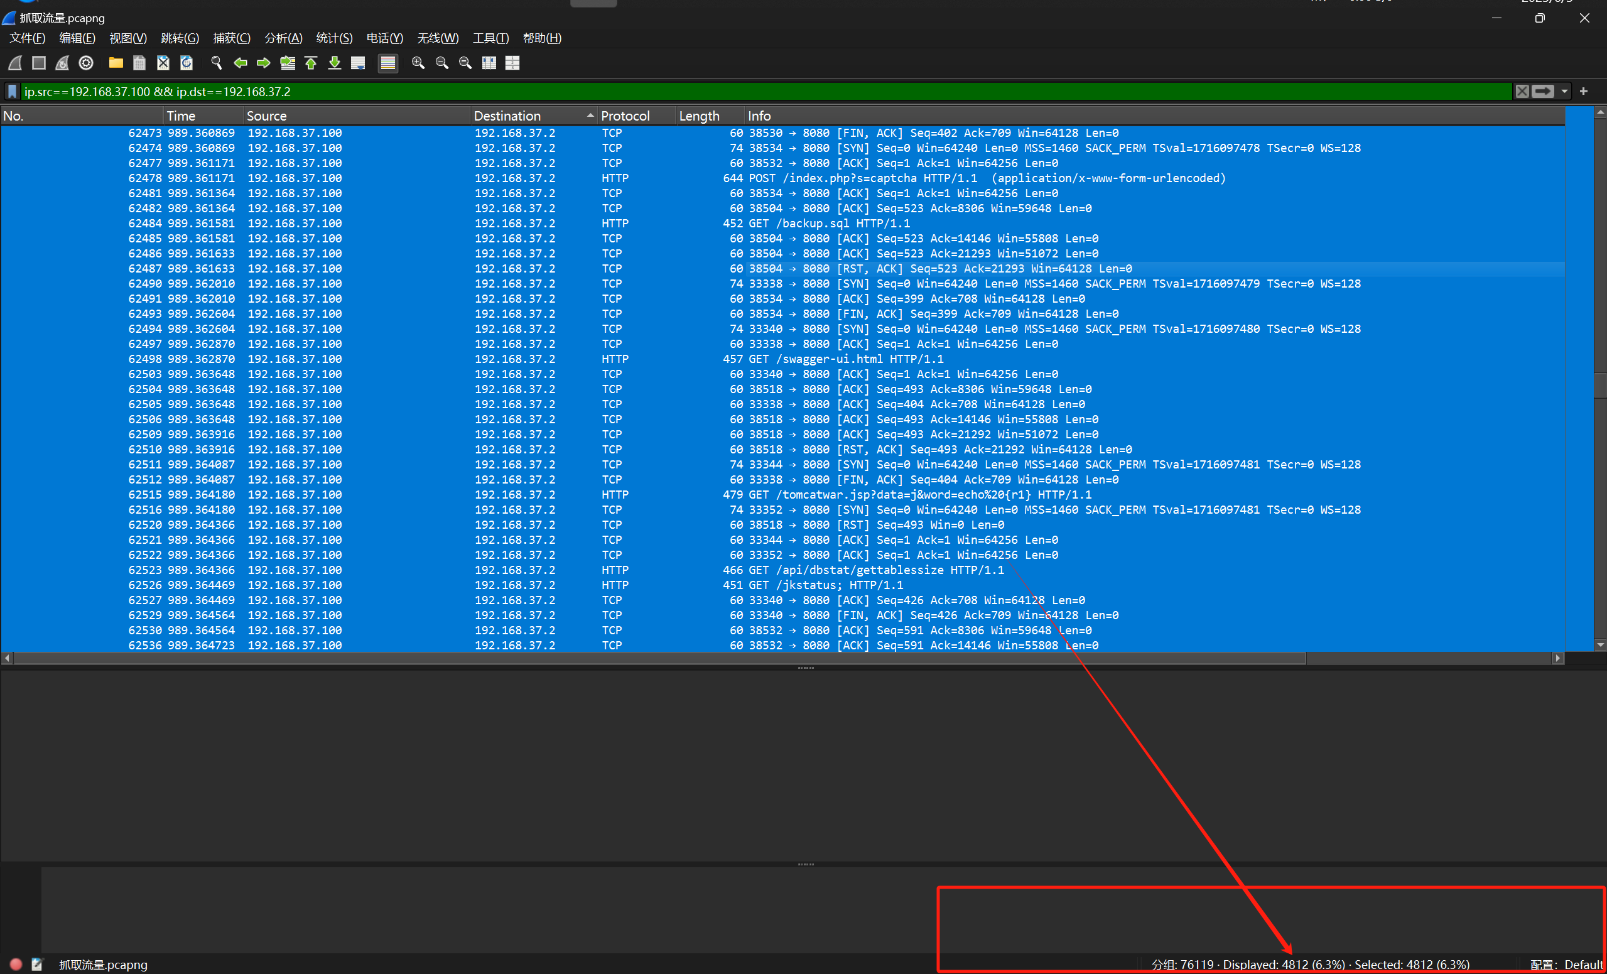Reload the capture file icon
The width and height of the screenshot is (1607, 974).
click(x=187, y=63)
